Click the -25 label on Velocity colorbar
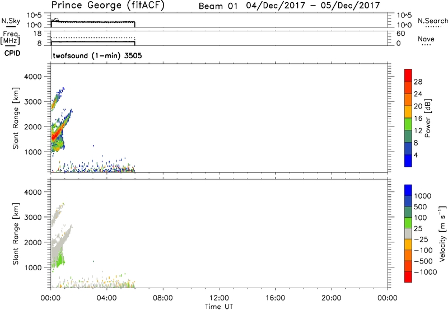The width and height of the screenshot is (448, 310). 421,239
